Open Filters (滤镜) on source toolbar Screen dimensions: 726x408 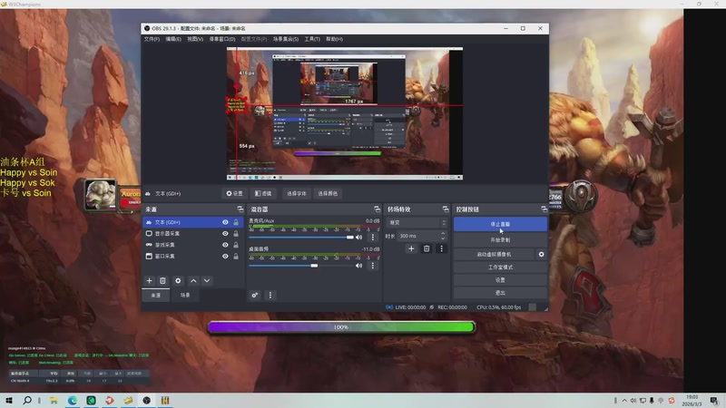tap(263, 193)
